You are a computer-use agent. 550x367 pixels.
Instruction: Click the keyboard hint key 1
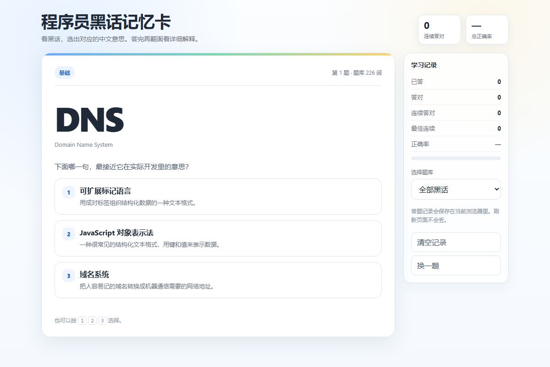(82, 321)
